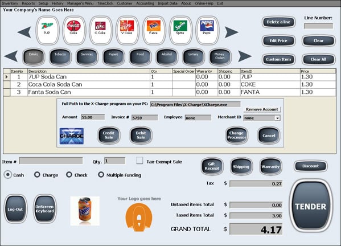Apply a Discount
This screenshot has width=341, height=246.
point(311,166)
